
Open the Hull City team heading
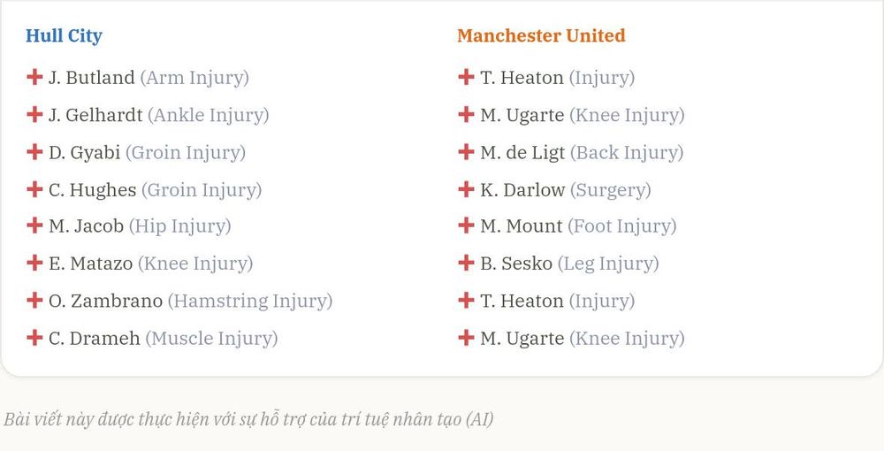coord(64,35)
